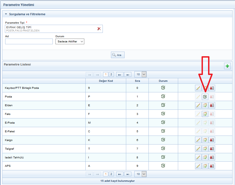Viewport: 235px width, 185px height.
Task: Click the red X to clear Parametre Tipi
Action: pyautogui.click(x=99, y=29)
